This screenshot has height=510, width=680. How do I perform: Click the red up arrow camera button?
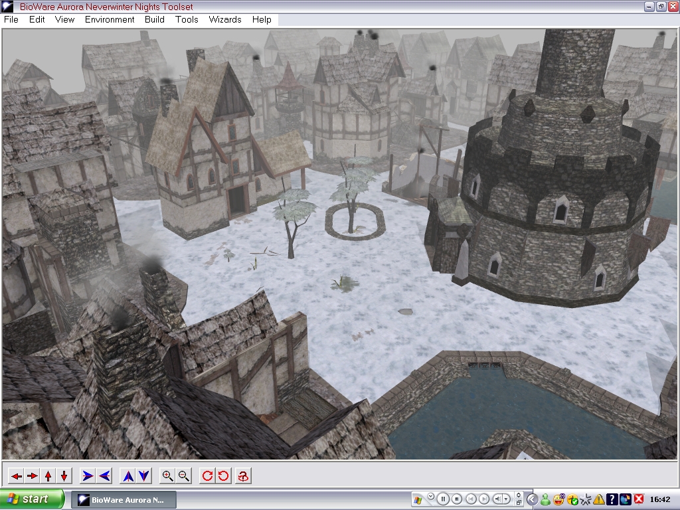[48, 475]
